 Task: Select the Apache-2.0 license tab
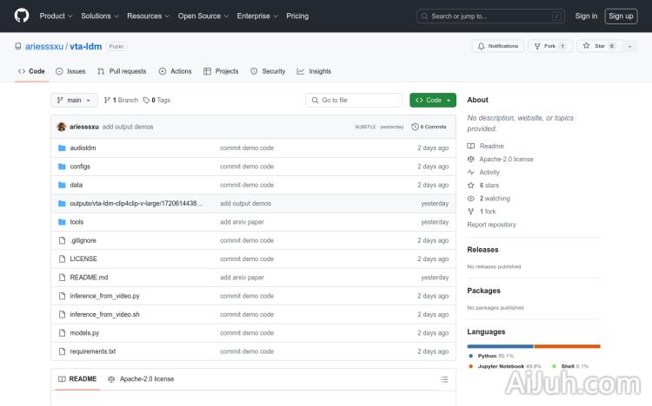point(141,379)
